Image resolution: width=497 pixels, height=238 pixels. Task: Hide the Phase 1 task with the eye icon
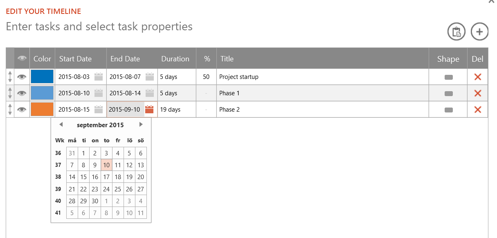[22, 93]
